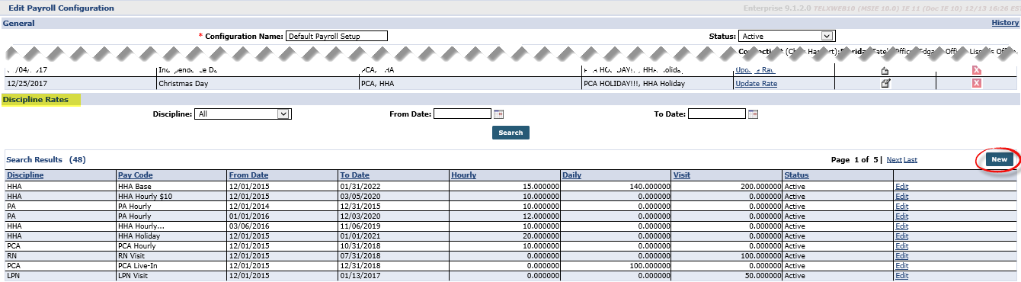
Task: Sort table by Pay Code column
Action: [136, 175]
